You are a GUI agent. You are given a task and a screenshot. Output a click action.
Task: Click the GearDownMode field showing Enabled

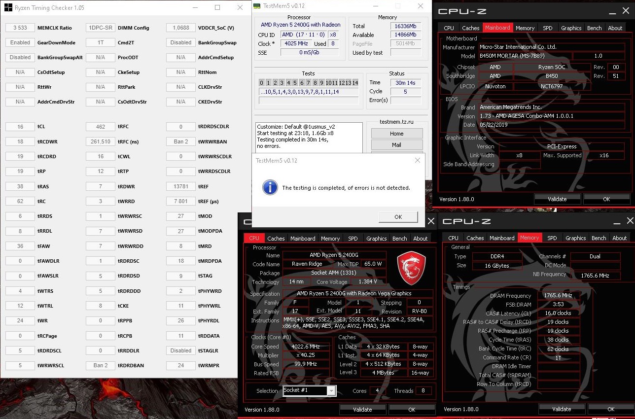pos(20,42)
